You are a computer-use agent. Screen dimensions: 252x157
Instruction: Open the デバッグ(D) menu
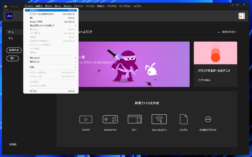pyautogui.click(x=112, y=6)
